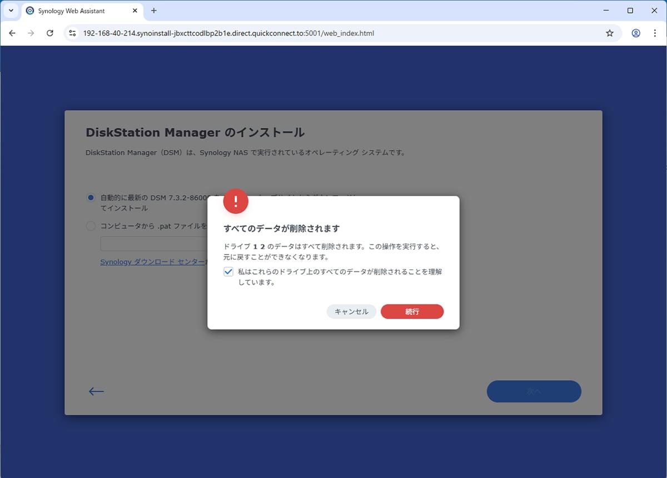Expand the tab search dropdown chevron
This screenshot has width=667, height=478.
click(x=11, y=11)
